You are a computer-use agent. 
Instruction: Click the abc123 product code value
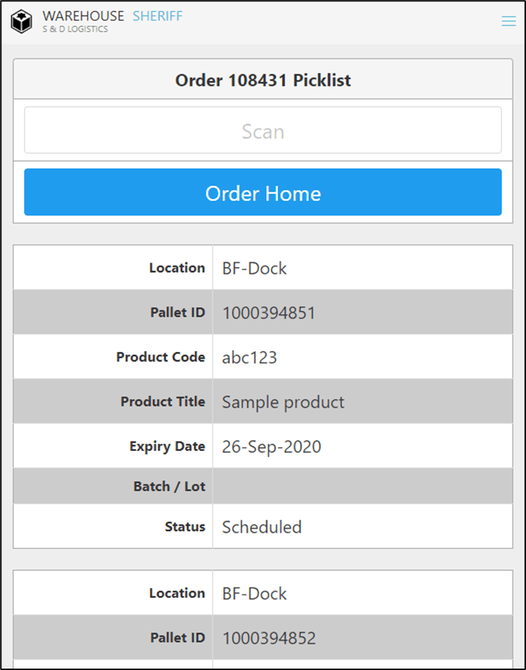click(249, 357)
